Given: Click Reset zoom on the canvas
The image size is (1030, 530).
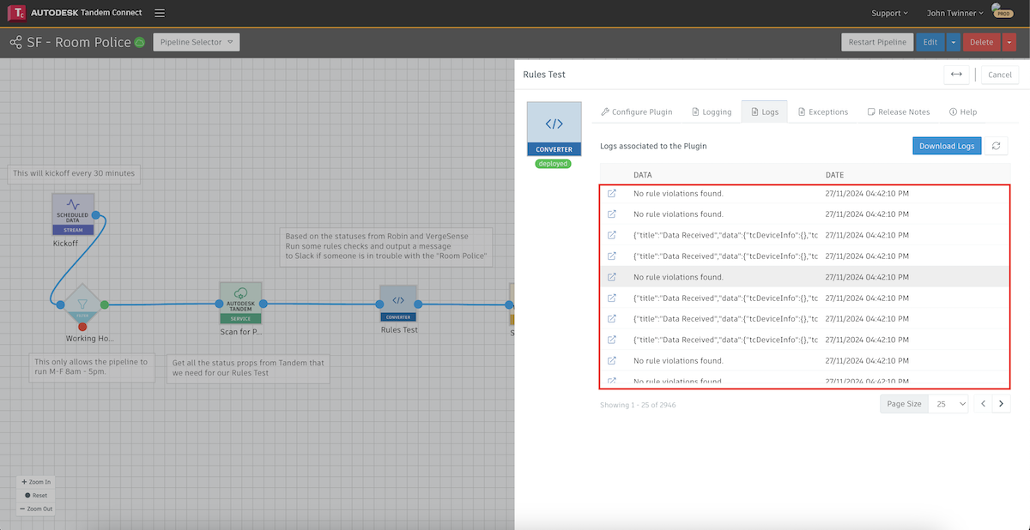Looking at the screenshot, I should coord(36,495).
